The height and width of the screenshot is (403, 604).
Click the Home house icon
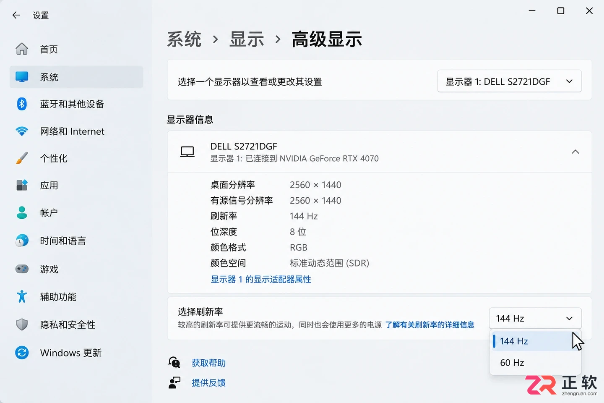22,49
